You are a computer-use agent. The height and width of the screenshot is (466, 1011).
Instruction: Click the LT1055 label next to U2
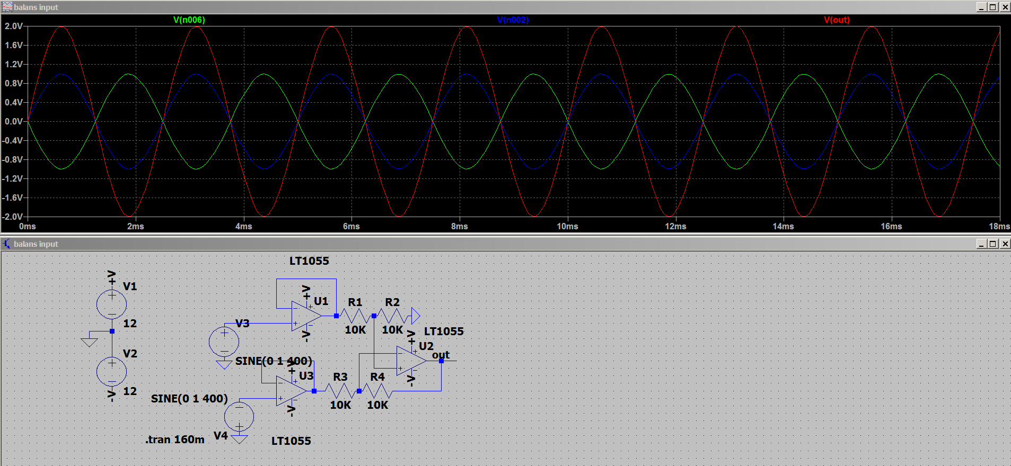(x=444, y=331)
